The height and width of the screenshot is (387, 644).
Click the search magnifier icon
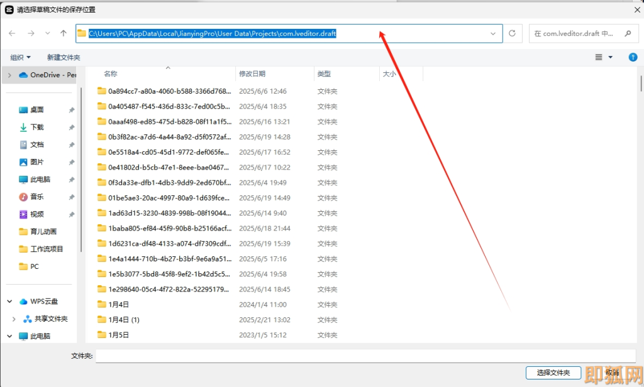tap(628, 34)
